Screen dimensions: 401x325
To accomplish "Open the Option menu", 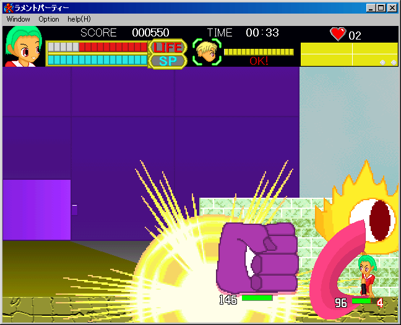I will coord(49,19).
